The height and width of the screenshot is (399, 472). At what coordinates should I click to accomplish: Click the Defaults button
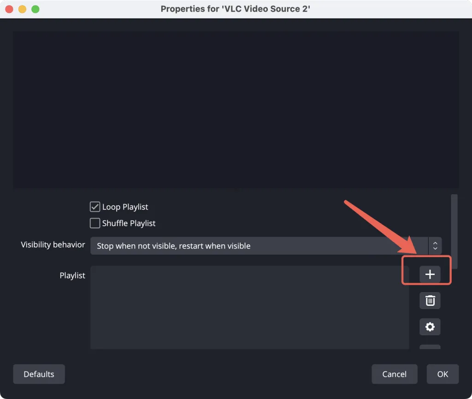pos(39,374)
